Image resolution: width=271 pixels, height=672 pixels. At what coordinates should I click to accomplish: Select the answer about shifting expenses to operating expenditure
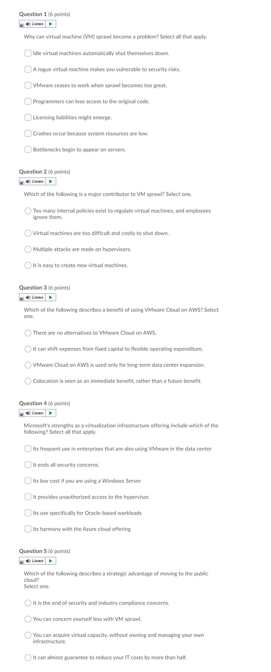pyautogui.click(x=28, y=349)
